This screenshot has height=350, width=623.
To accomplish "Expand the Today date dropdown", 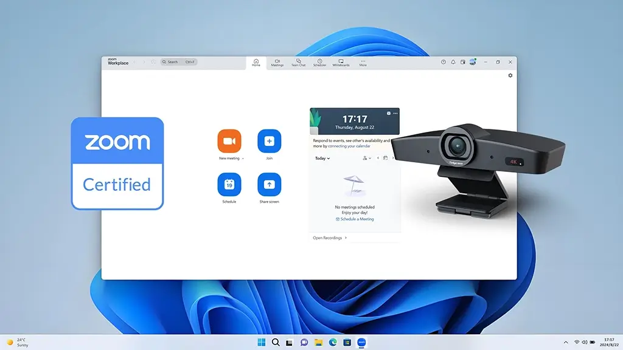I will point(322,159).
